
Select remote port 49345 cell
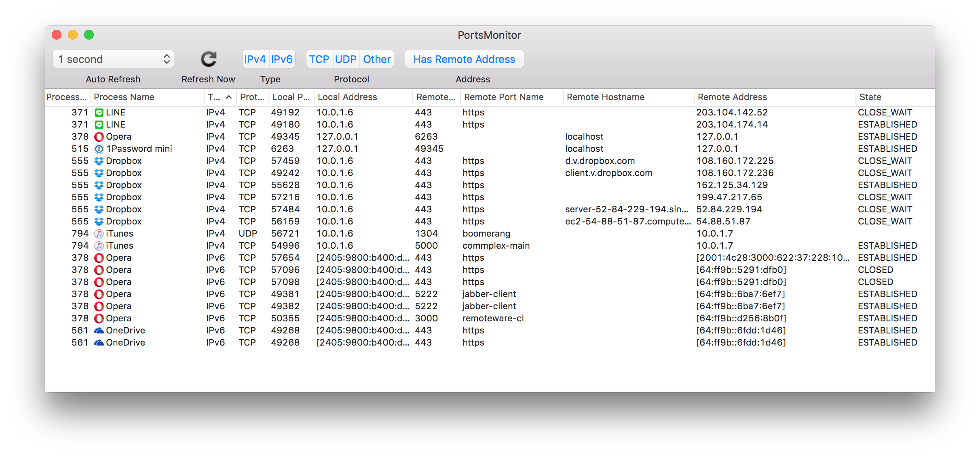click(x=429, y=149)
